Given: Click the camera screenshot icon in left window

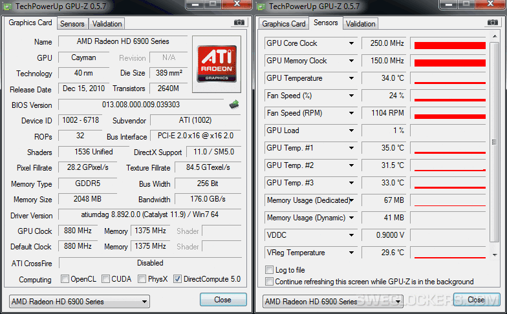Looking at the screenshot, I should point(239,22).
